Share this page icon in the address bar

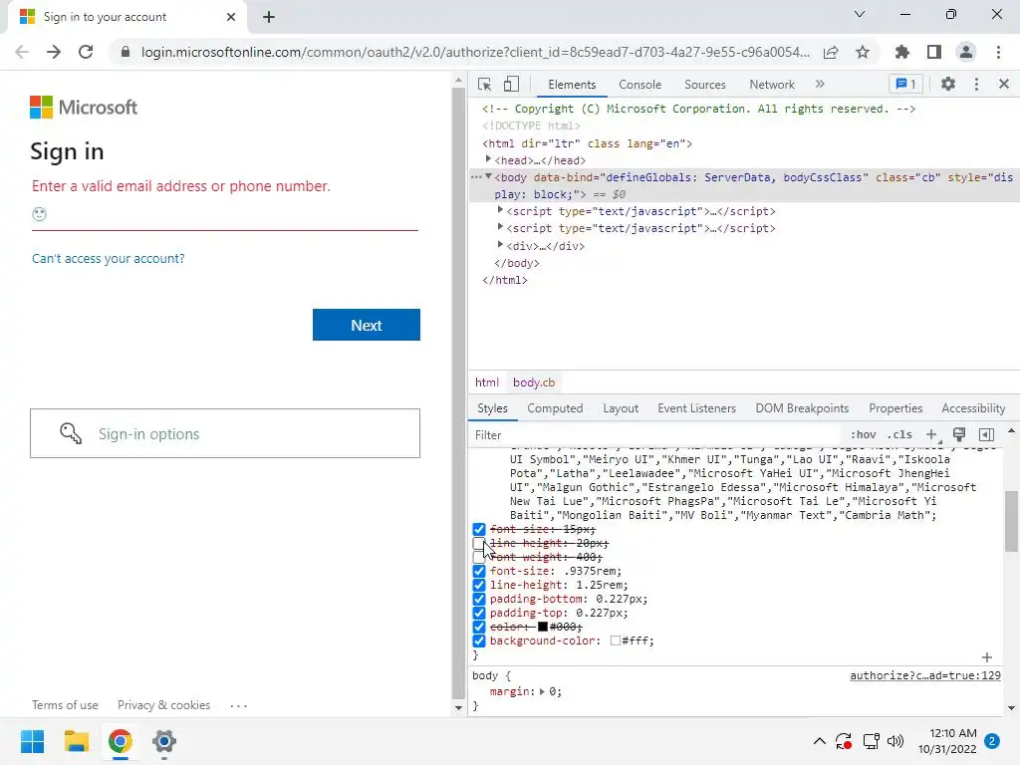(831, 52)
